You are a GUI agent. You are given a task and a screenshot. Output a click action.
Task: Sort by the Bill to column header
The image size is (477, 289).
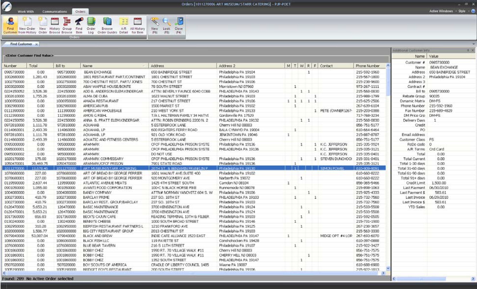tap(67, 66)
